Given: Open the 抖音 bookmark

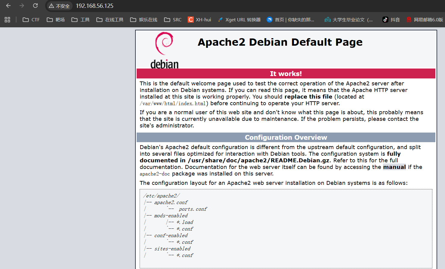Looking at the screenshot, I should click(x=391, y=20).
